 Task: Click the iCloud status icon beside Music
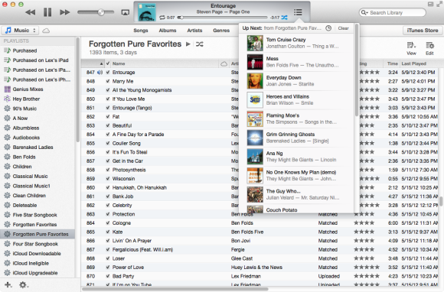click(46, 31)
